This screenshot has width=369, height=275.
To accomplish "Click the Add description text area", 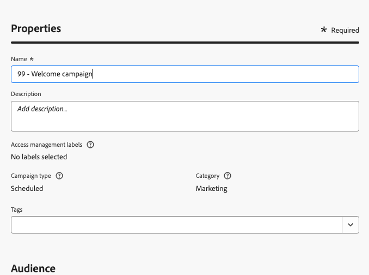I will tap(184, 116).
